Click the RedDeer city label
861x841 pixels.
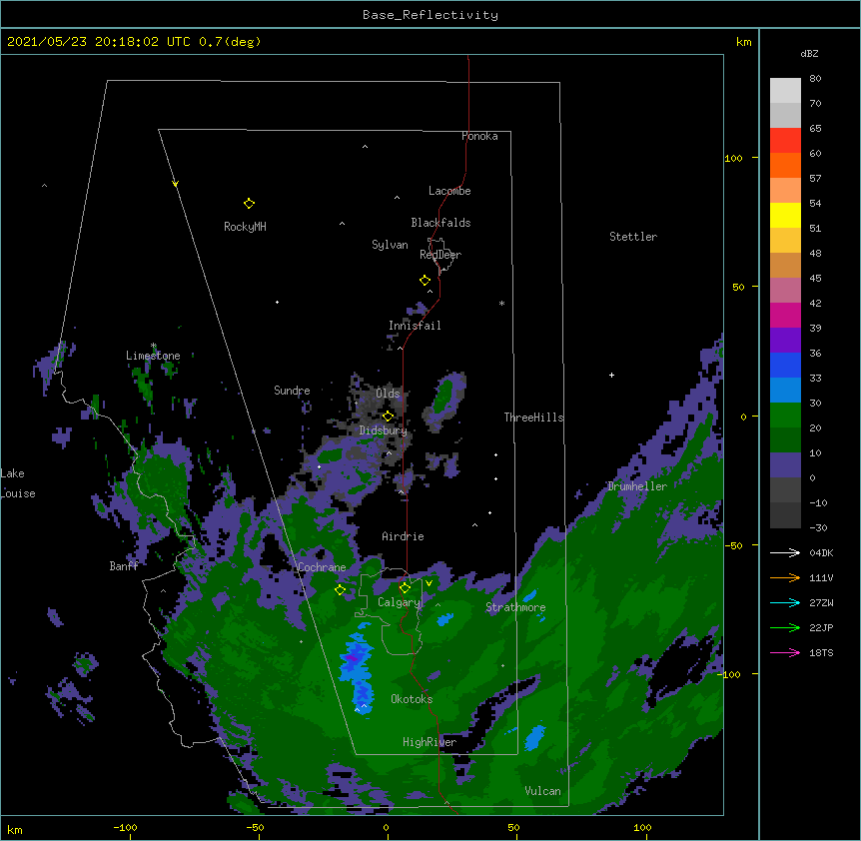click(440, 255)
